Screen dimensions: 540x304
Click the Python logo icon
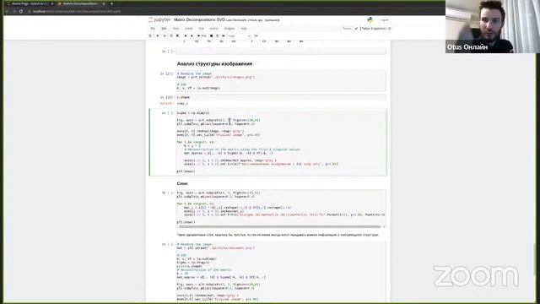point(370,20)
